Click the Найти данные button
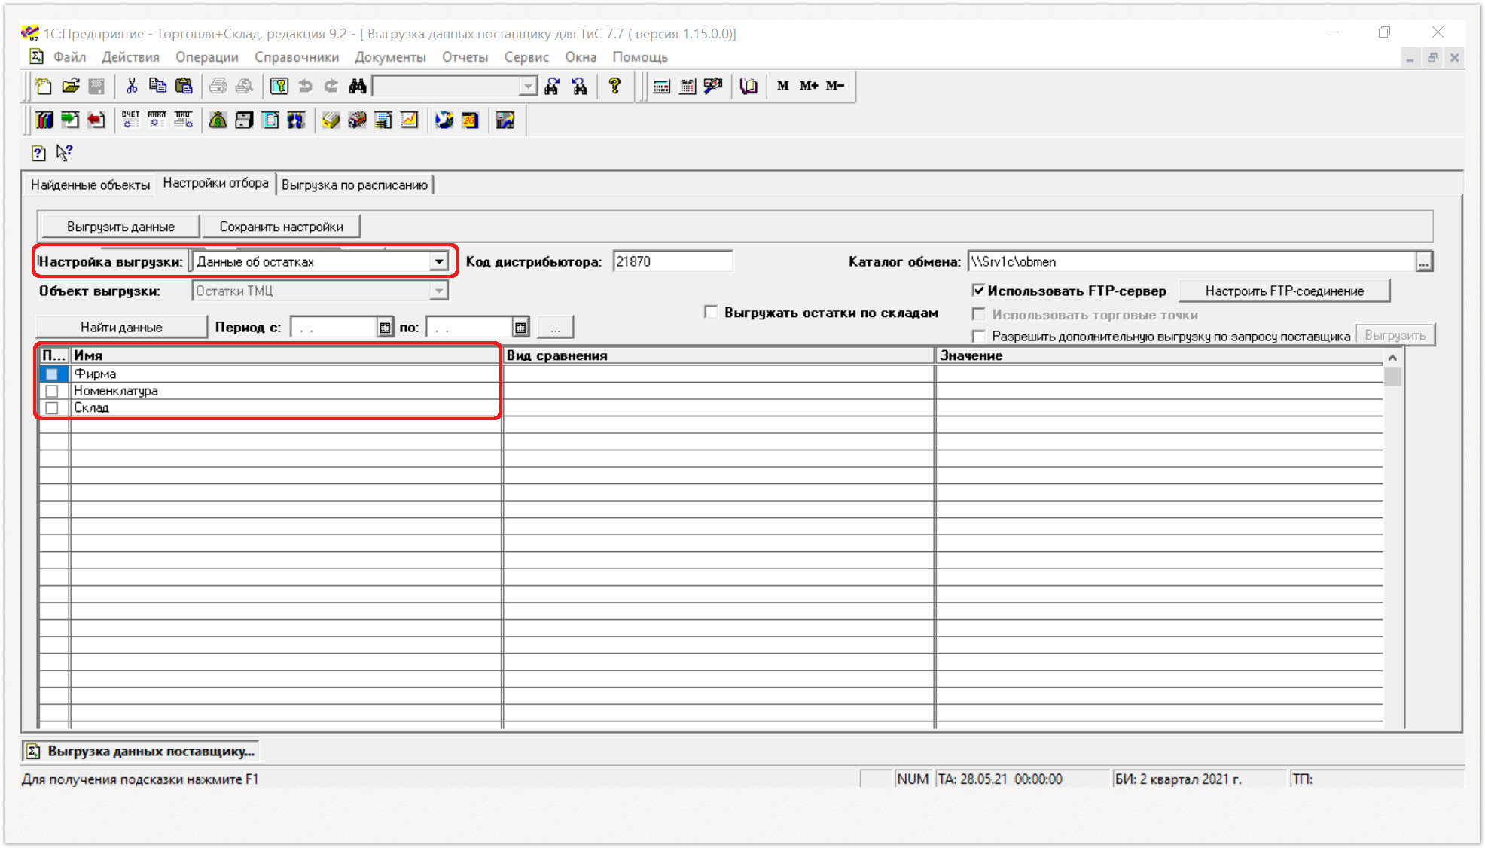The height and width of the screenshot is (848, 1485). (x=121, y=328)
